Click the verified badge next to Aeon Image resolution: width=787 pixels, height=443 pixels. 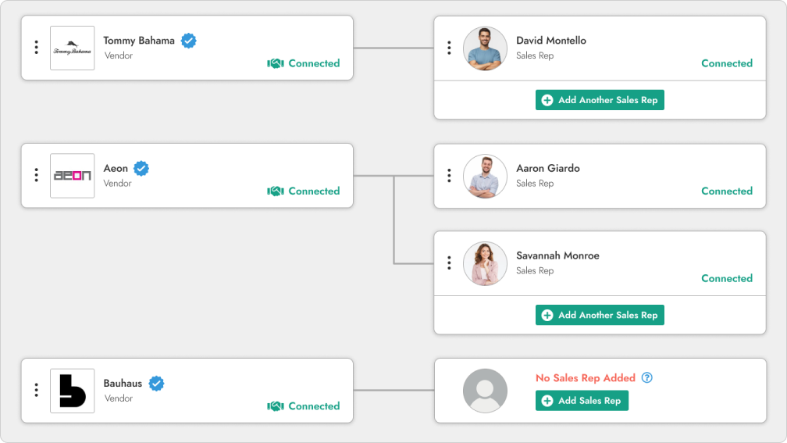point(141,168)
